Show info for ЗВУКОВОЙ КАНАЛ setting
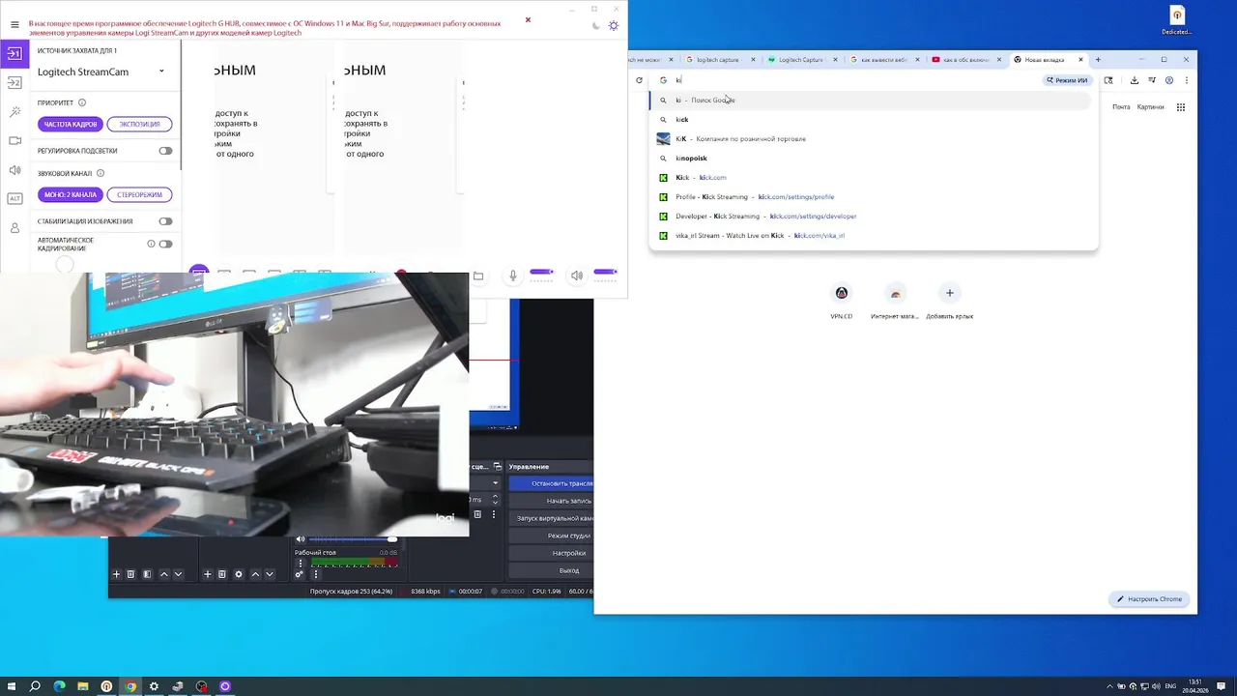The width and height of the screenshot is (1237, 696). (101, 174)
